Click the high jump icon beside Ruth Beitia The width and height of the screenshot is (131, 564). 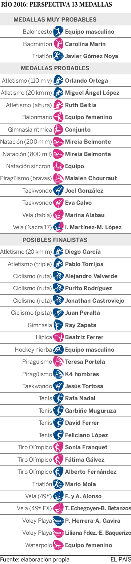[x=58, y=105]
